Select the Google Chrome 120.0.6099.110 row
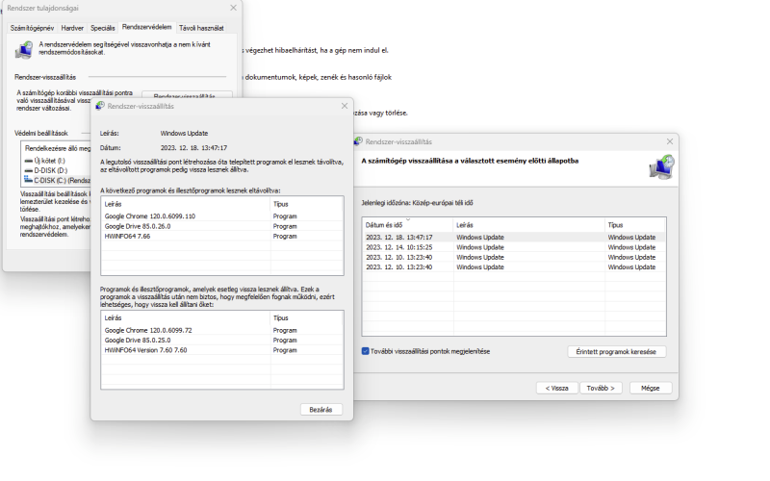The width and height of the screenshot is (770, 481). (222, 215)
